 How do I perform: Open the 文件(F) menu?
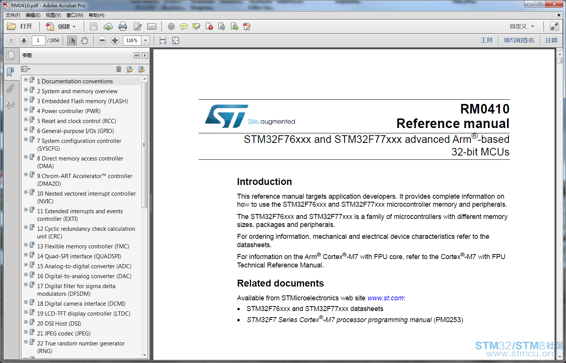13,15
